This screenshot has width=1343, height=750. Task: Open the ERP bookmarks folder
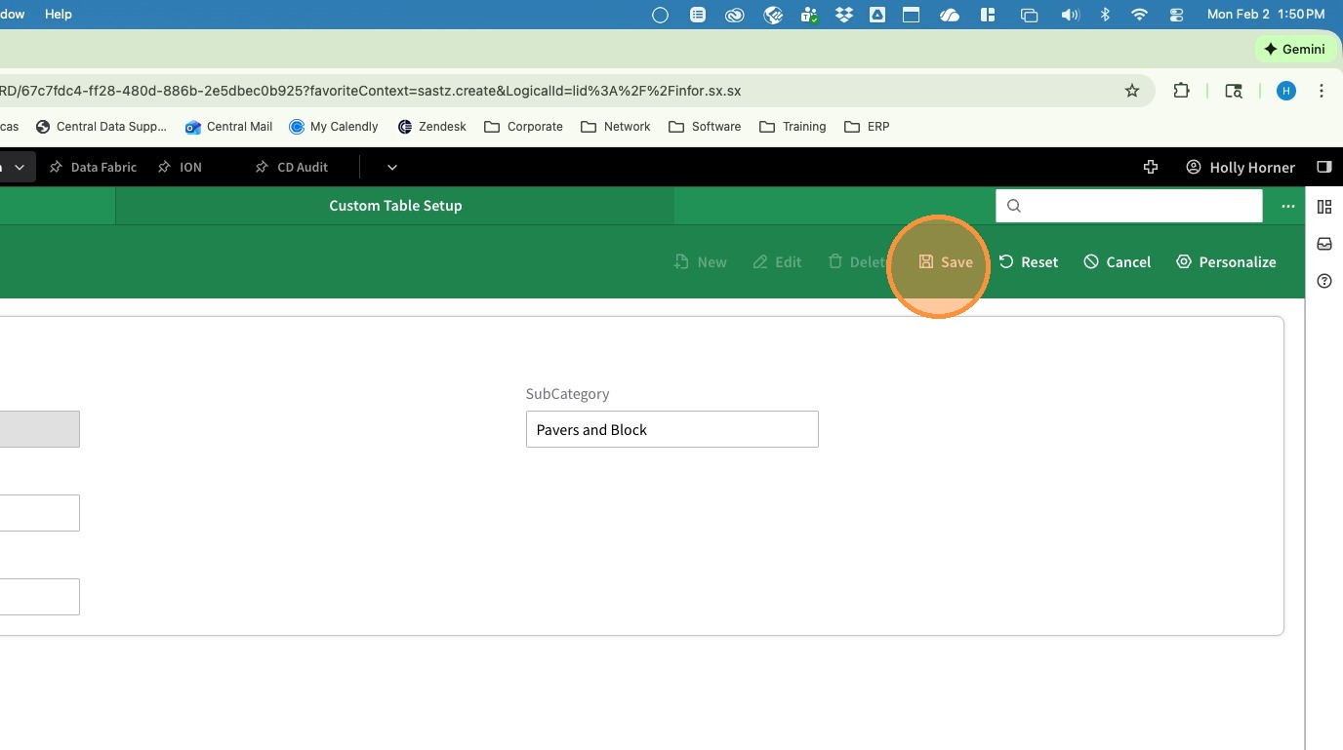click(x=867, y=127)
